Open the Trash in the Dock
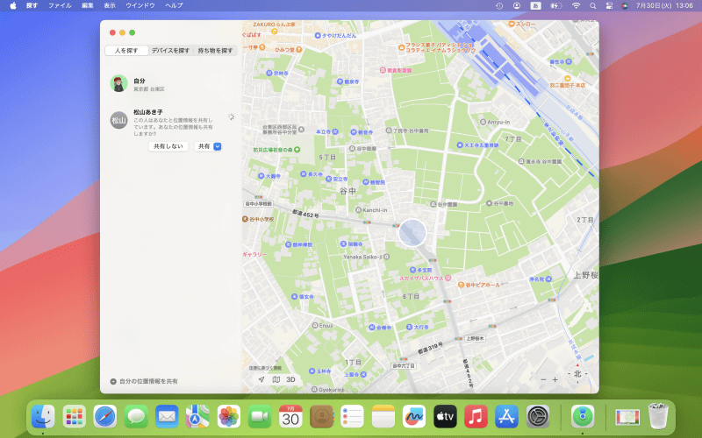This screenshot has height=438, width=702. click(658, 417)
